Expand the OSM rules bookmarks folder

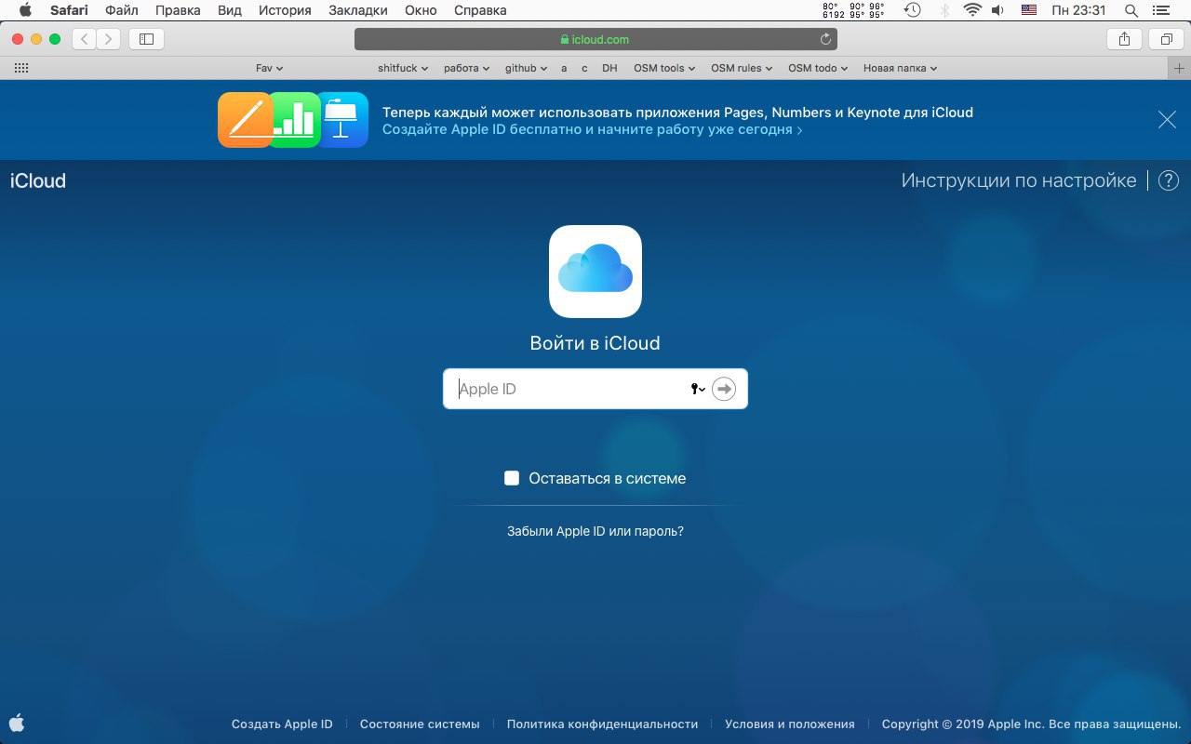coord(742,68)
